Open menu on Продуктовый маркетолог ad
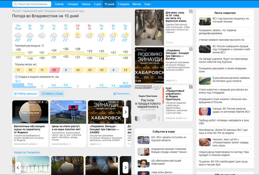The height and width of the screenshot is (175, 259). [191, 87]
